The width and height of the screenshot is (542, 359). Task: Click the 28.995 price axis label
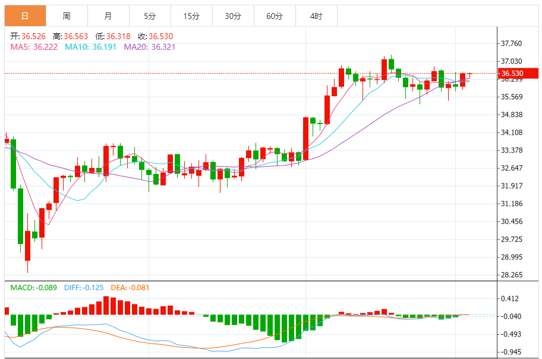click(x=512, y=257)
